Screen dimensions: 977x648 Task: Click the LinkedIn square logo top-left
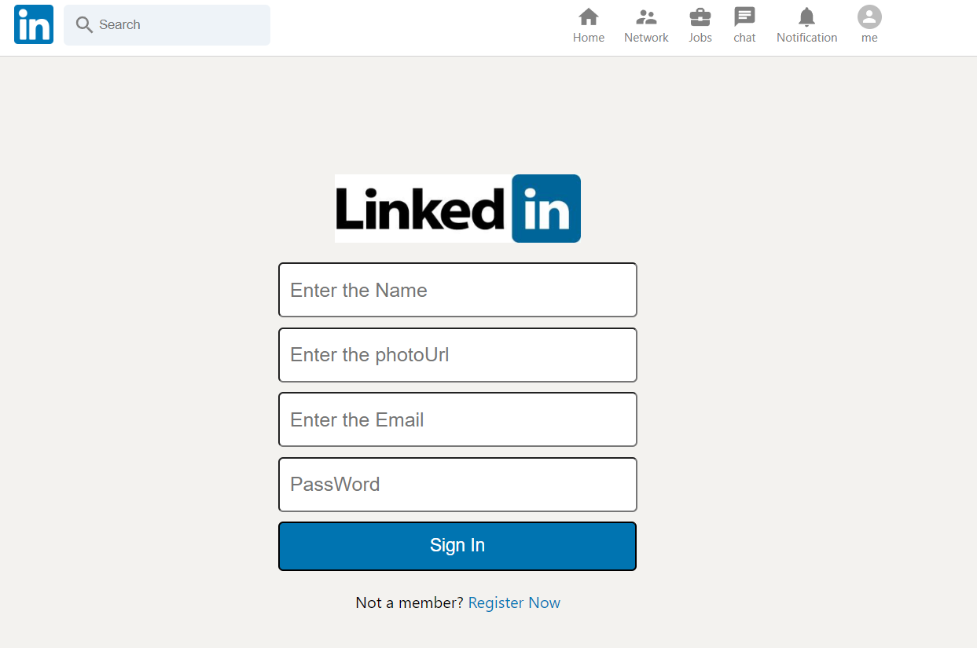coord(33,24)
